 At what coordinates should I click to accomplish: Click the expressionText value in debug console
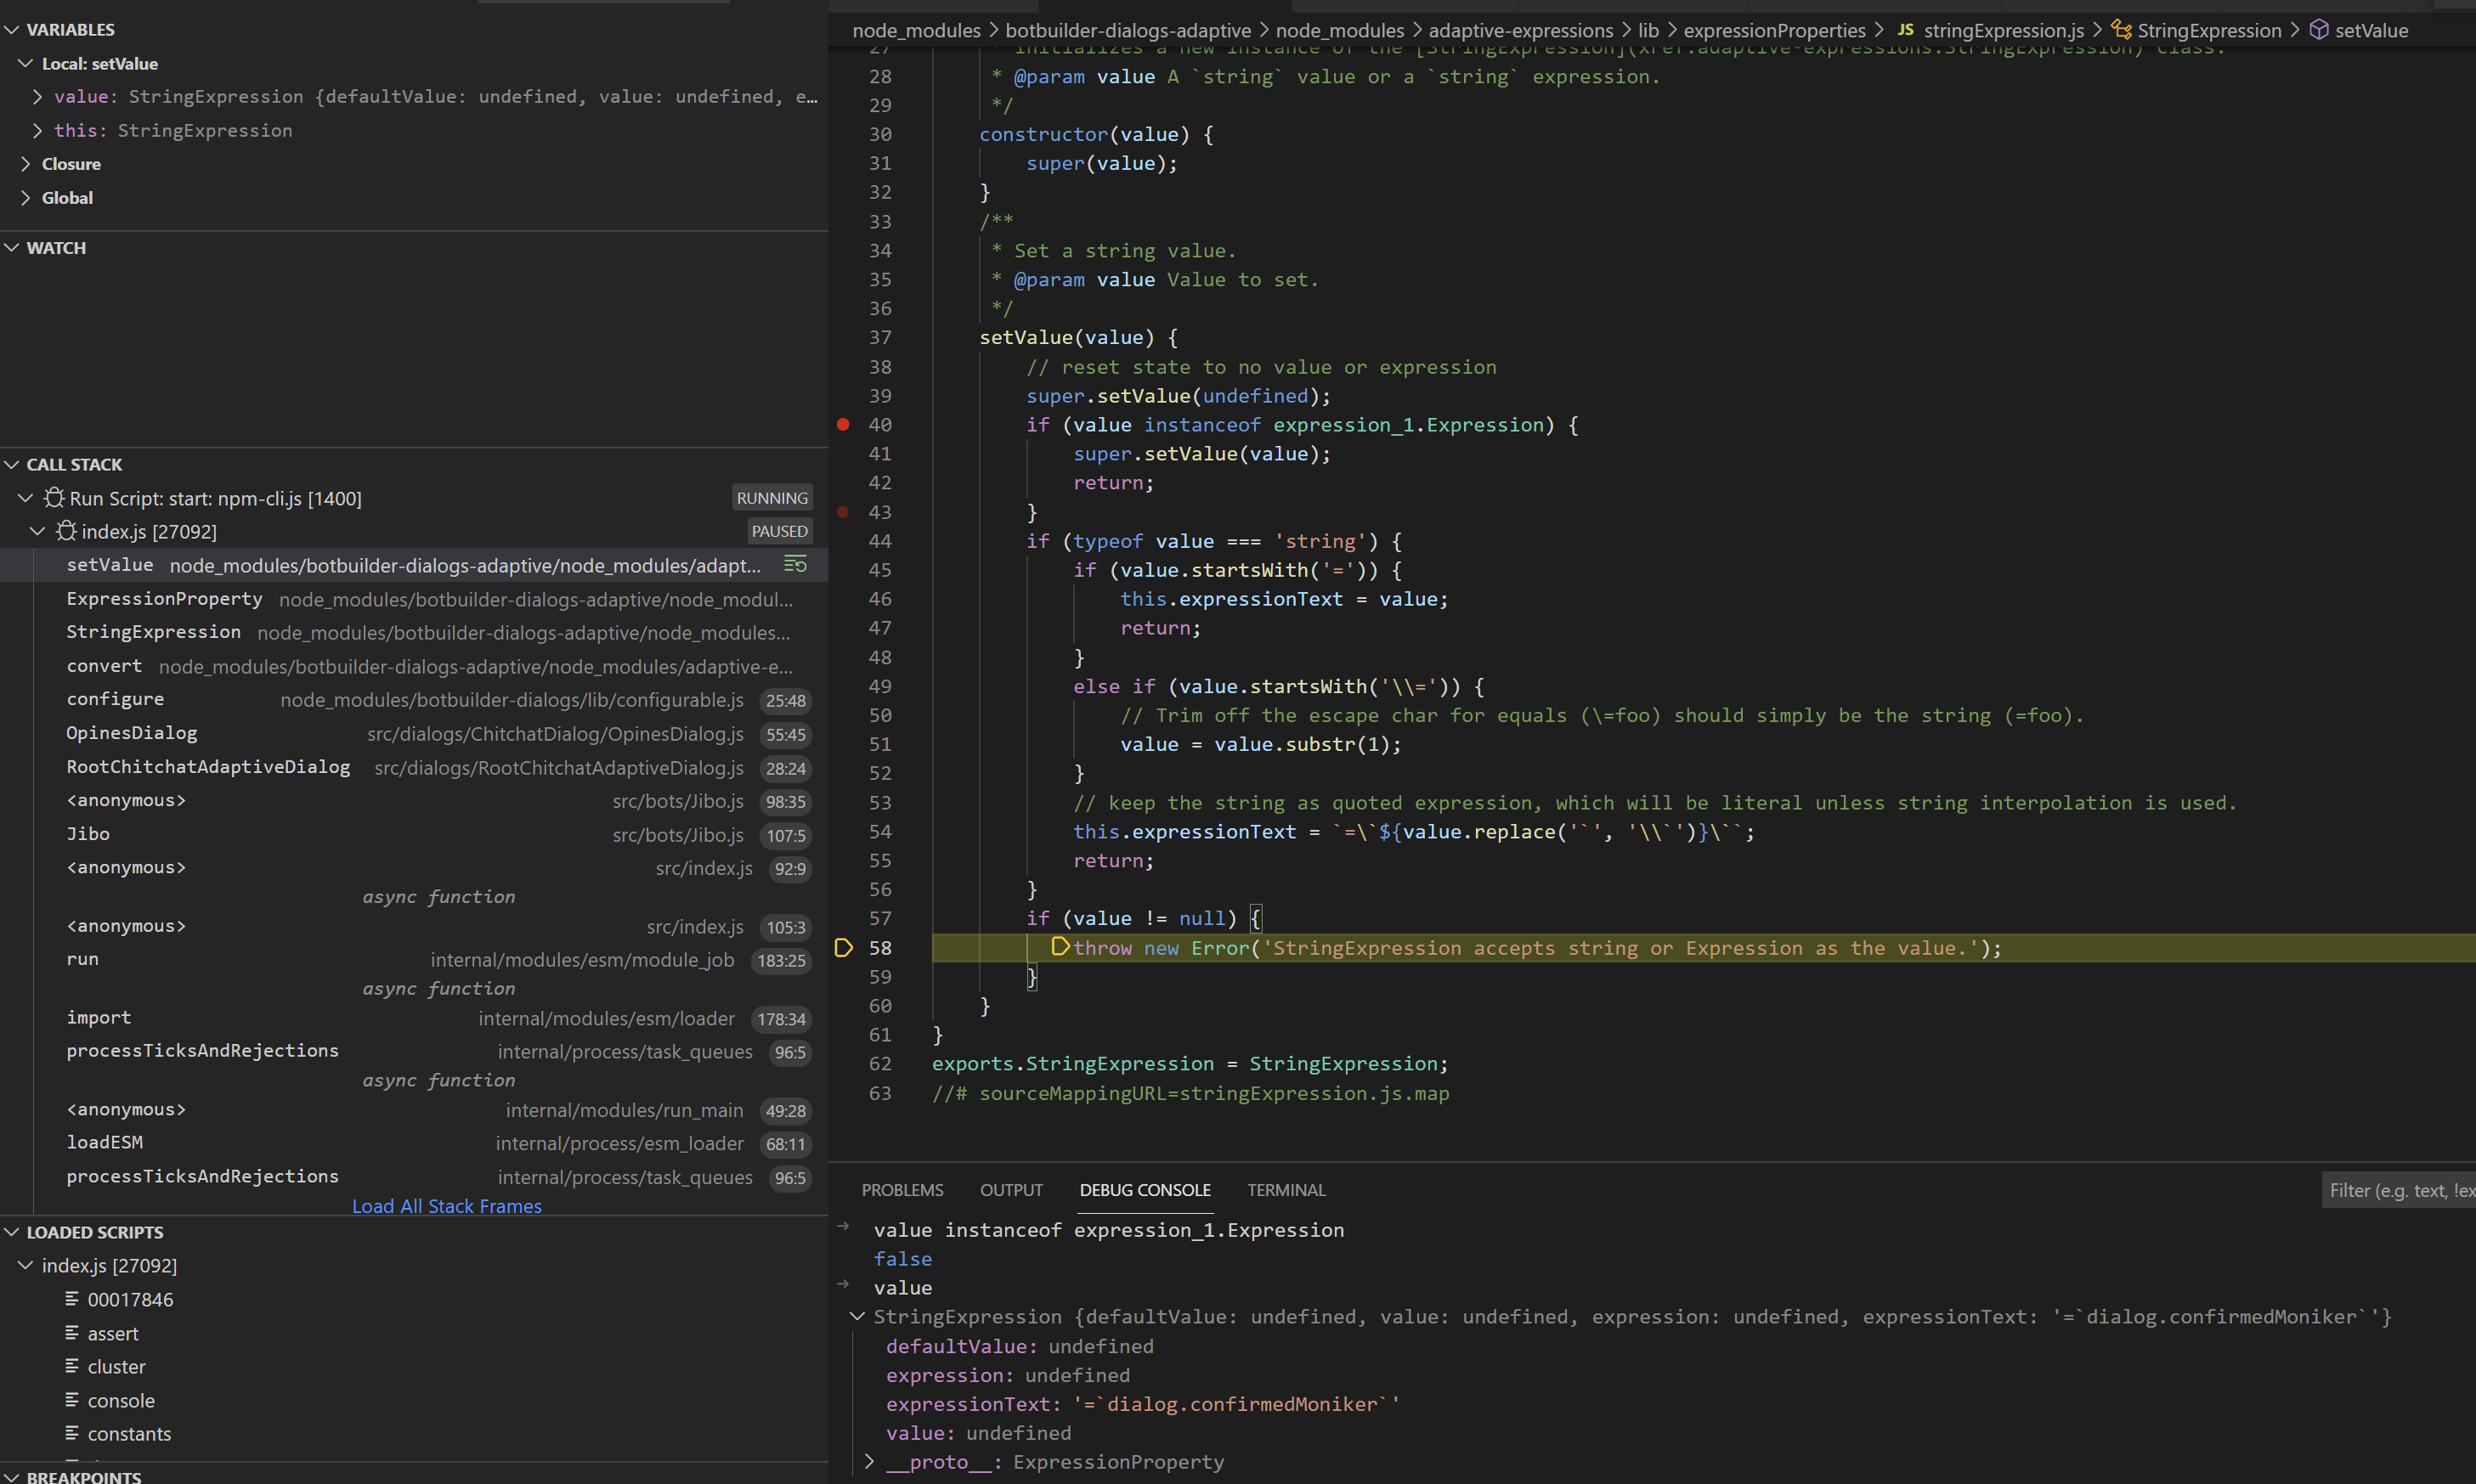1235,1404
